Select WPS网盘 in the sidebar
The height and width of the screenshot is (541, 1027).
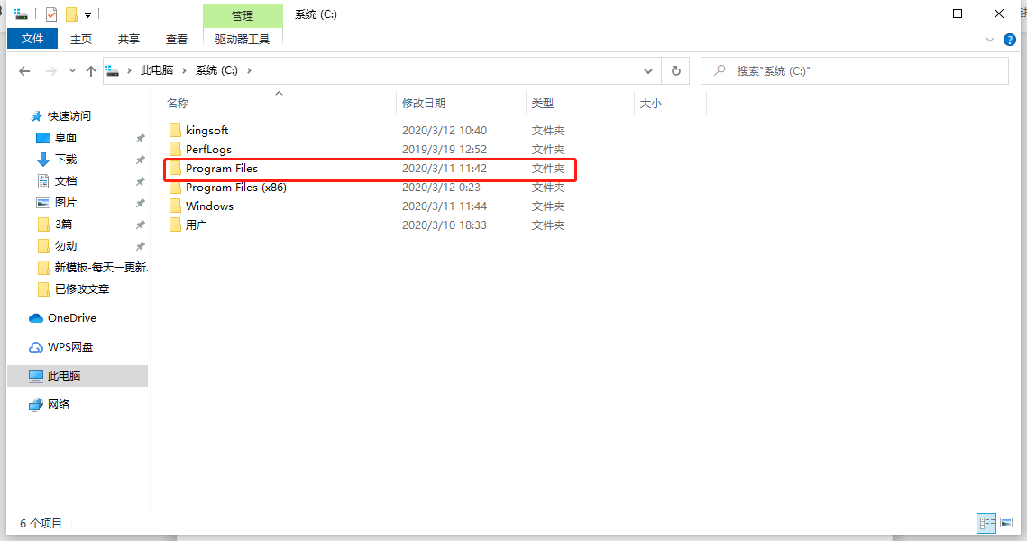tap(72, 346)
